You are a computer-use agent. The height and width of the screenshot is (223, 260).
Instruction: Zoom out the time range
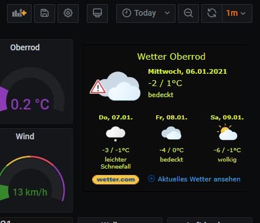(188, 13)
